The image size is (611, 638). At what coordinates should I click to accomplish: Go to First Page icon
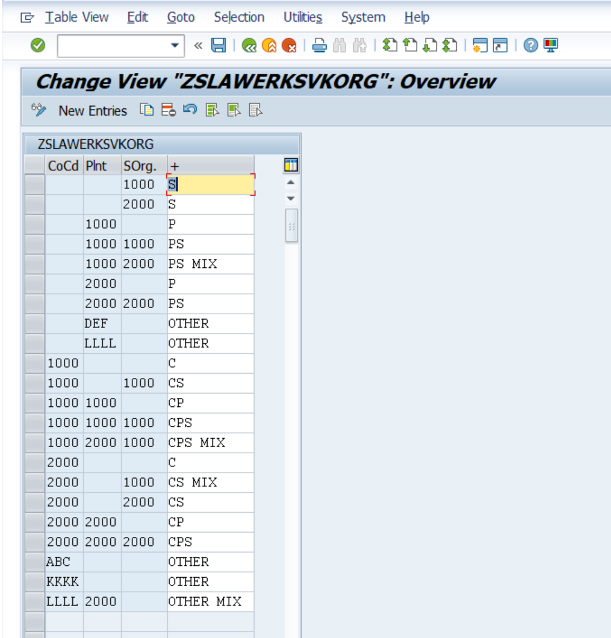tap(390, 45)
